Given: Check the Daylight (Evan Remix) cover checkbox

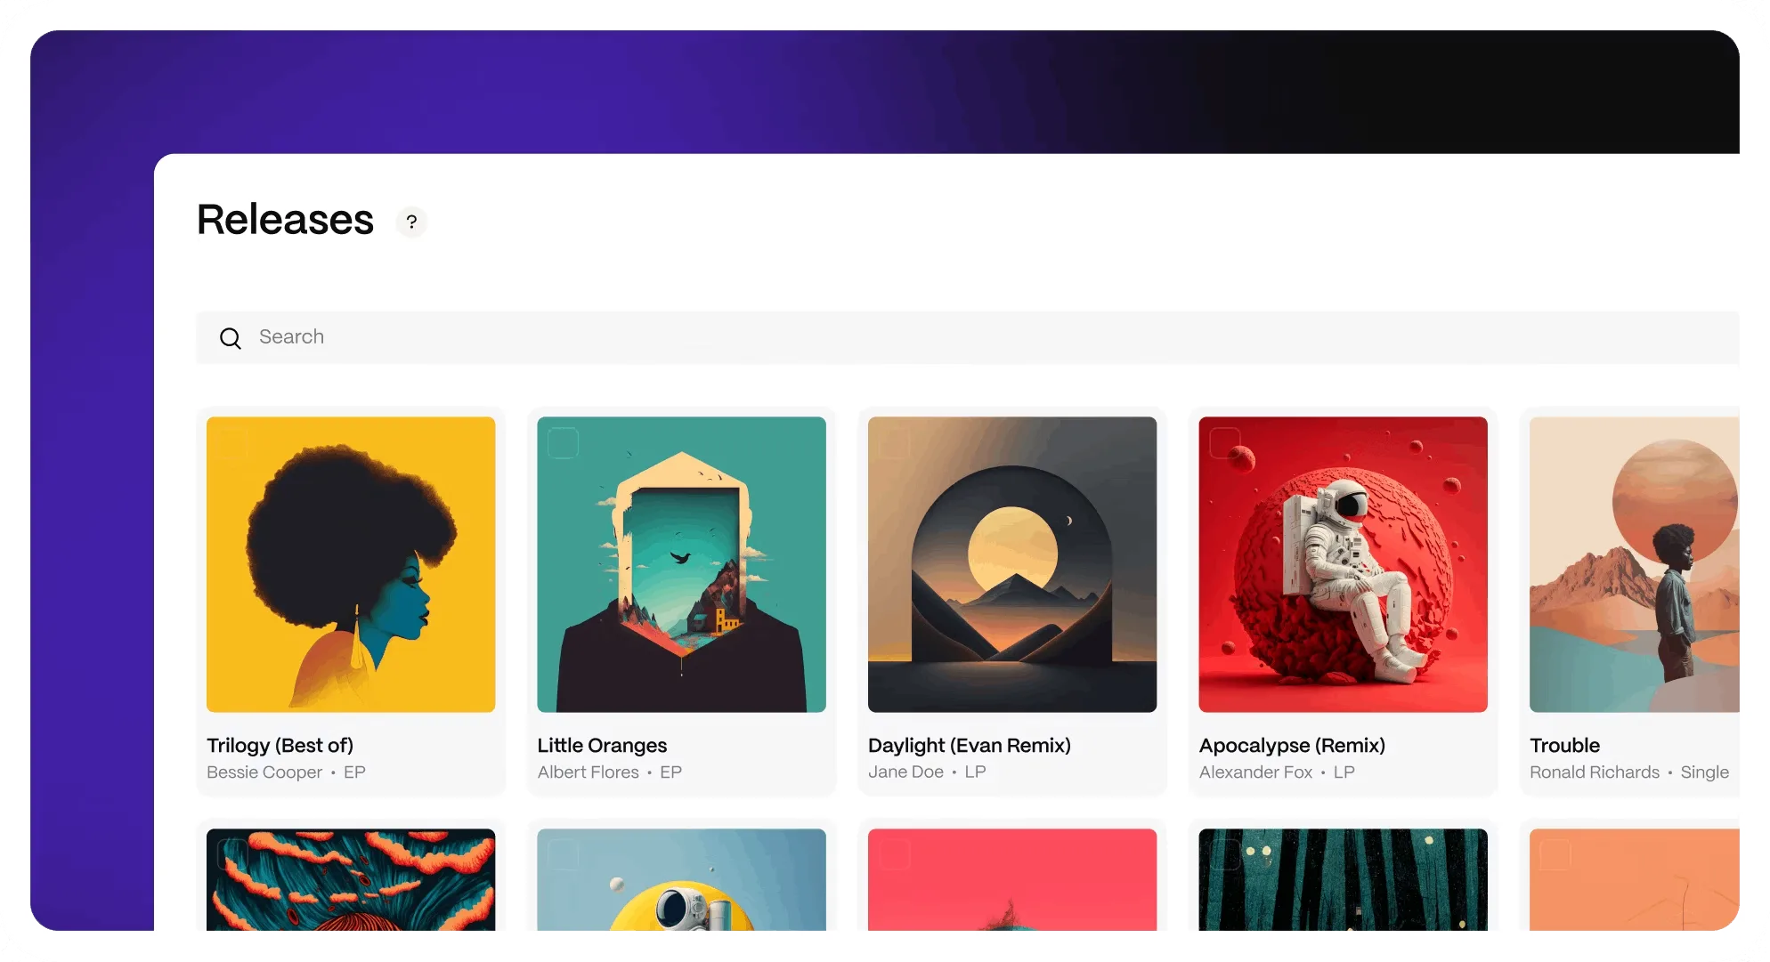Looking at the screenshot, I should (x=894, y=443).
